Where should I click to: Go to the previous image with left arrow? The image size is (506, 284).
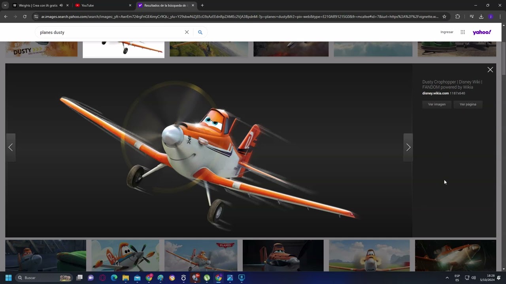pos(11,147)
